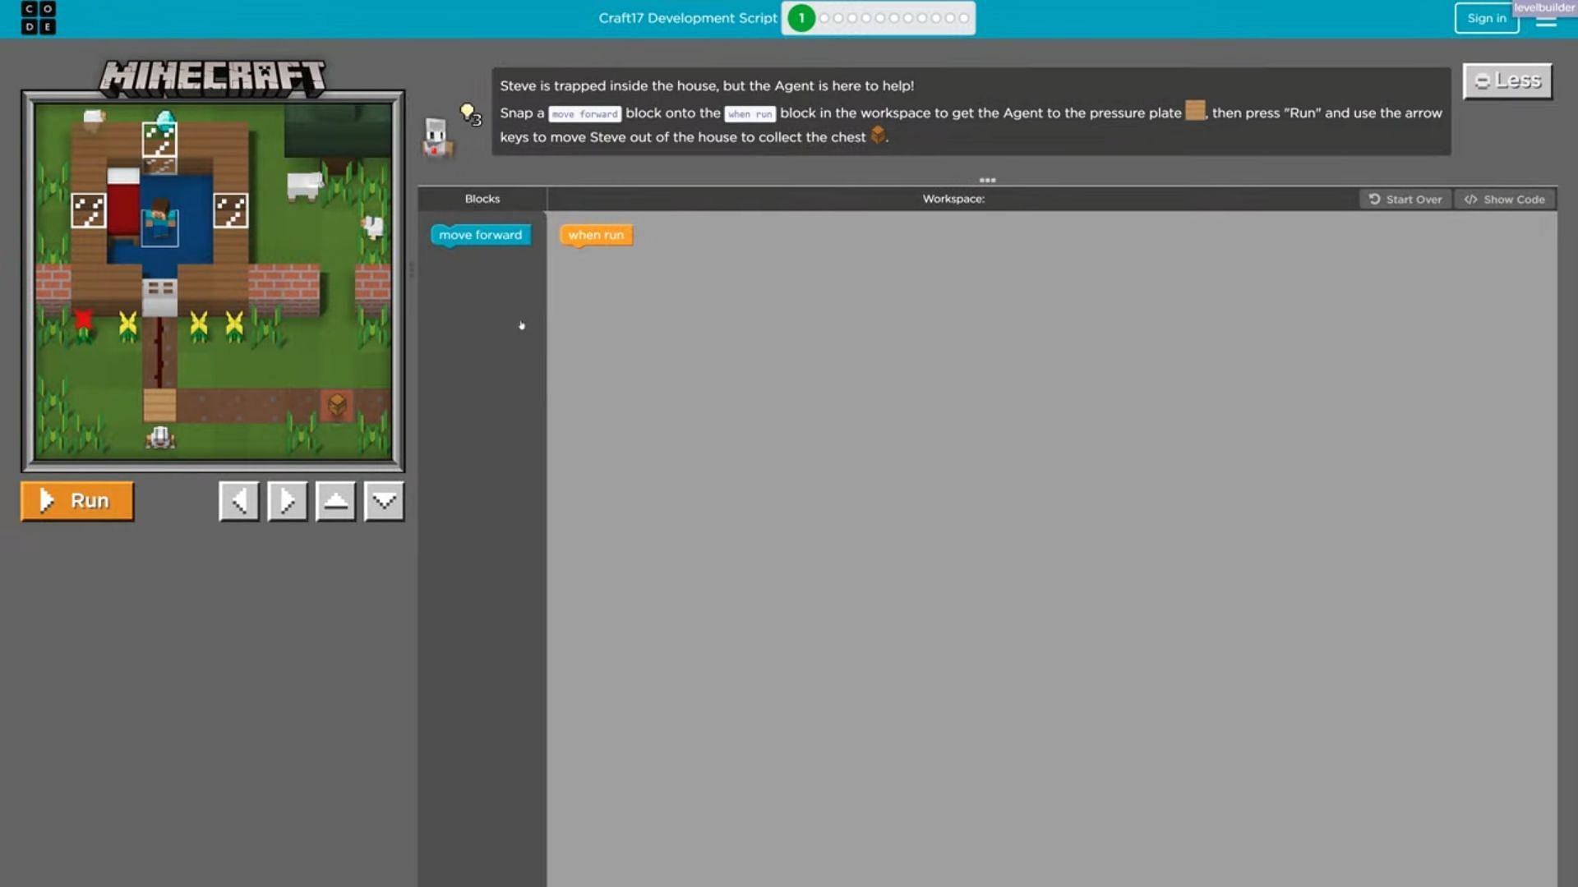Click the Start Over reset button
Viewport: 1578px width, 887px height.
(x=1405, y=198)
